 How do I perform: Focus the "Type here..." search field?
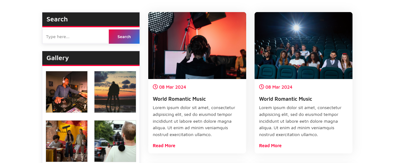(76, 37)
